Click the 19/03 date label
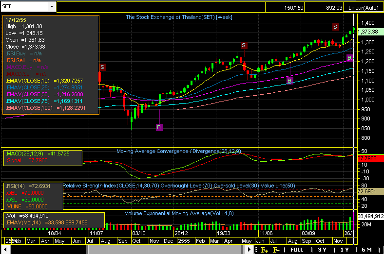Screen dimensions: 384x254 [x=224, y=233]
